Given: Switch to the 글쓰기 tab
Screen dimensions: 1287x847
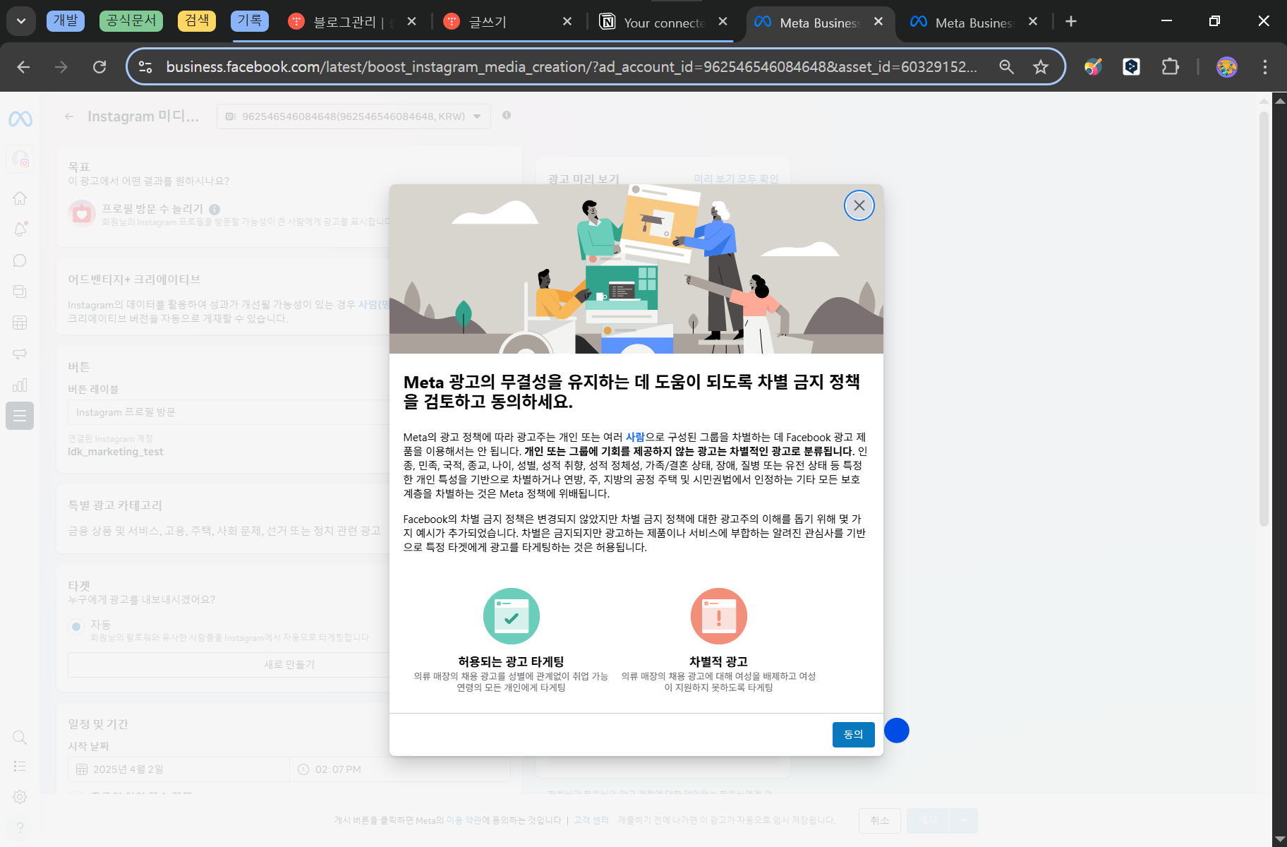Looking at the screenshot, I should coord(504,22).
